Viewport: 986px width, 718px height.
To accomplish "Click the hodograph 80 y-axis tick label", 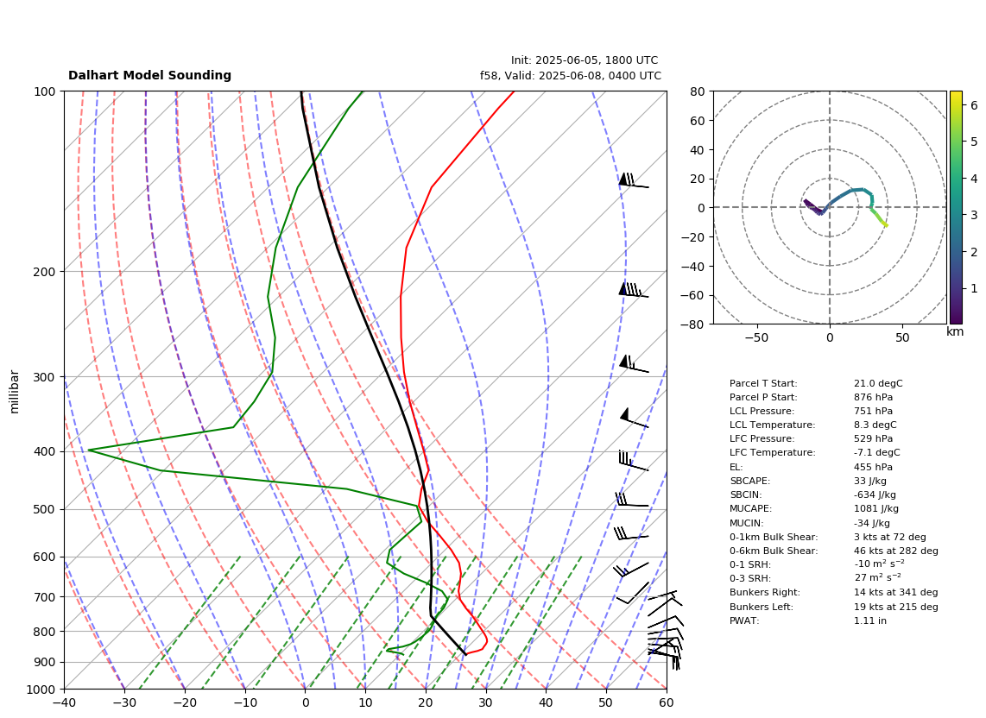I will tap(698, 91).
